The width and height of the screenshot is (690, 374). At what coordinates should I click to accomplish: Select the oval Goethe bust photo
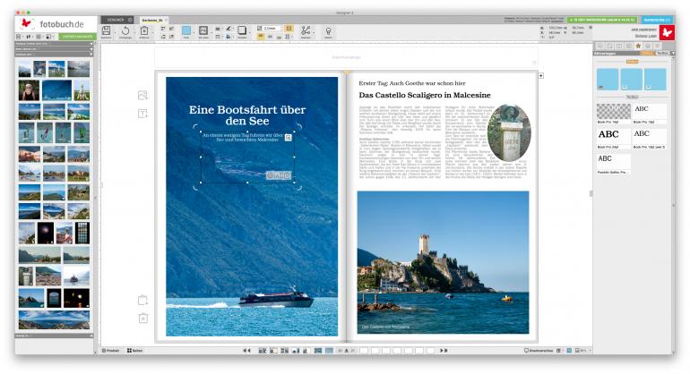[509, 132]
